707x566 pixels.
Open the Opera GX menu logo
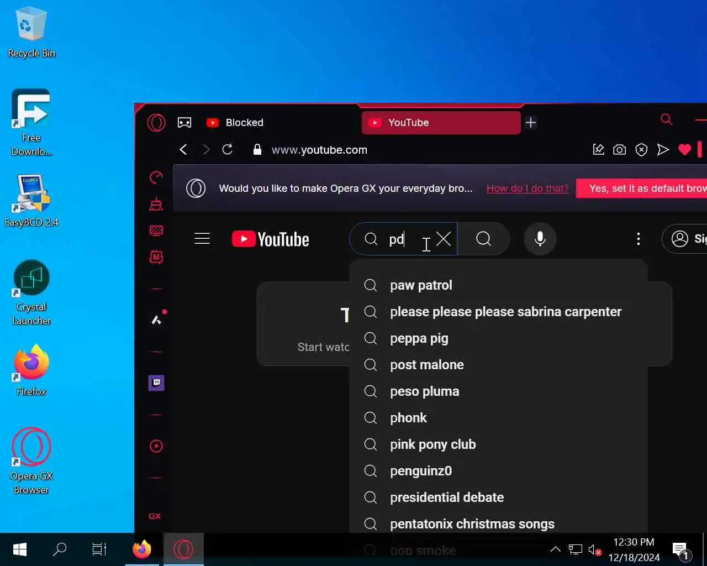[156, 122]
